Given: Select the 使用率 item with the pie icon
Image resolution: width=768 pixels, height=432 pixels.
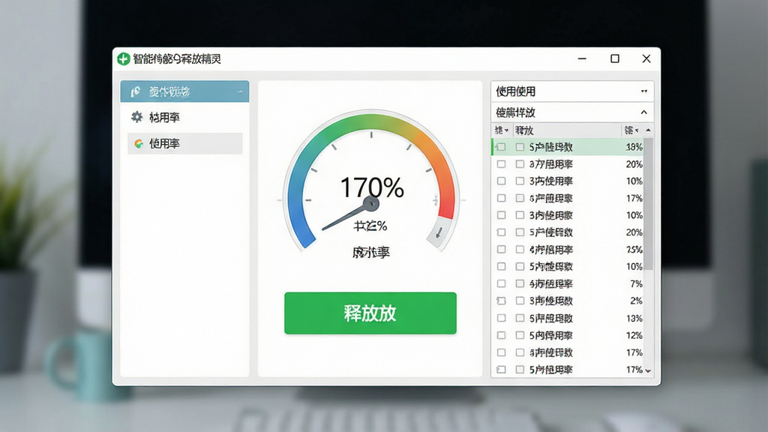Looking at the screenshot, I should [185, 143].
